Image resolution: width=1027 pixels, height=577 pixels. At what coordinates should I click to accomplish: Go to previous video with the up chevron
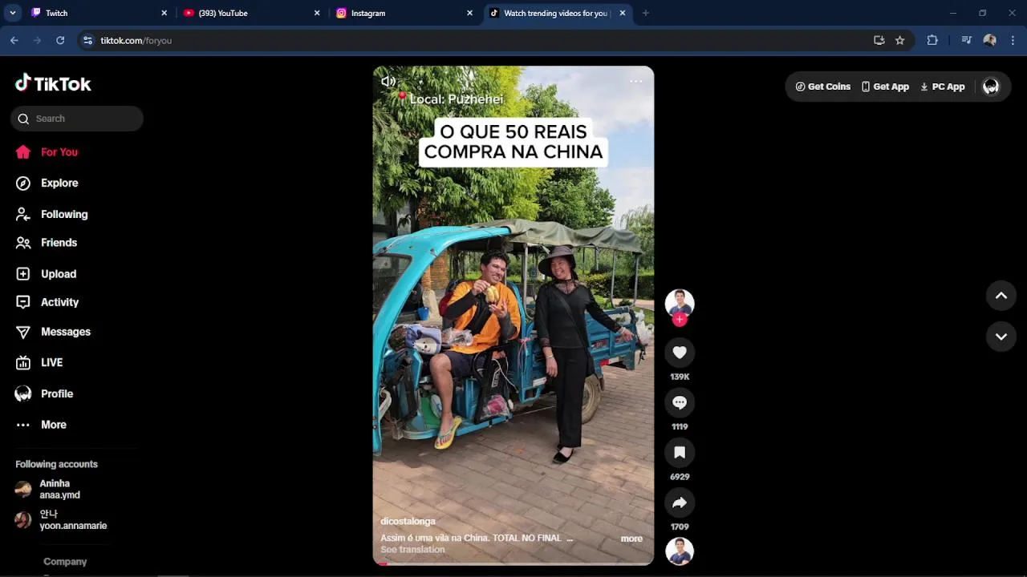pyautogui.click(x=1001, y=296)
